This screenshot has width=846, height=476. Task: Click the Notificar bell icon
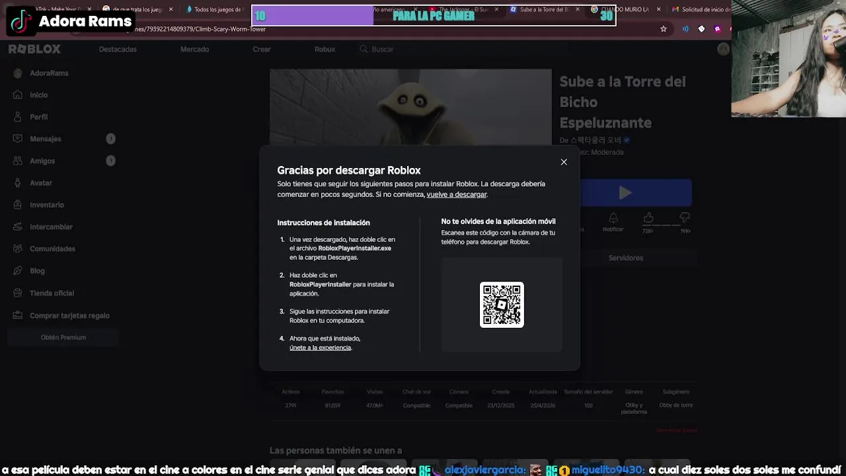[613, 218]
